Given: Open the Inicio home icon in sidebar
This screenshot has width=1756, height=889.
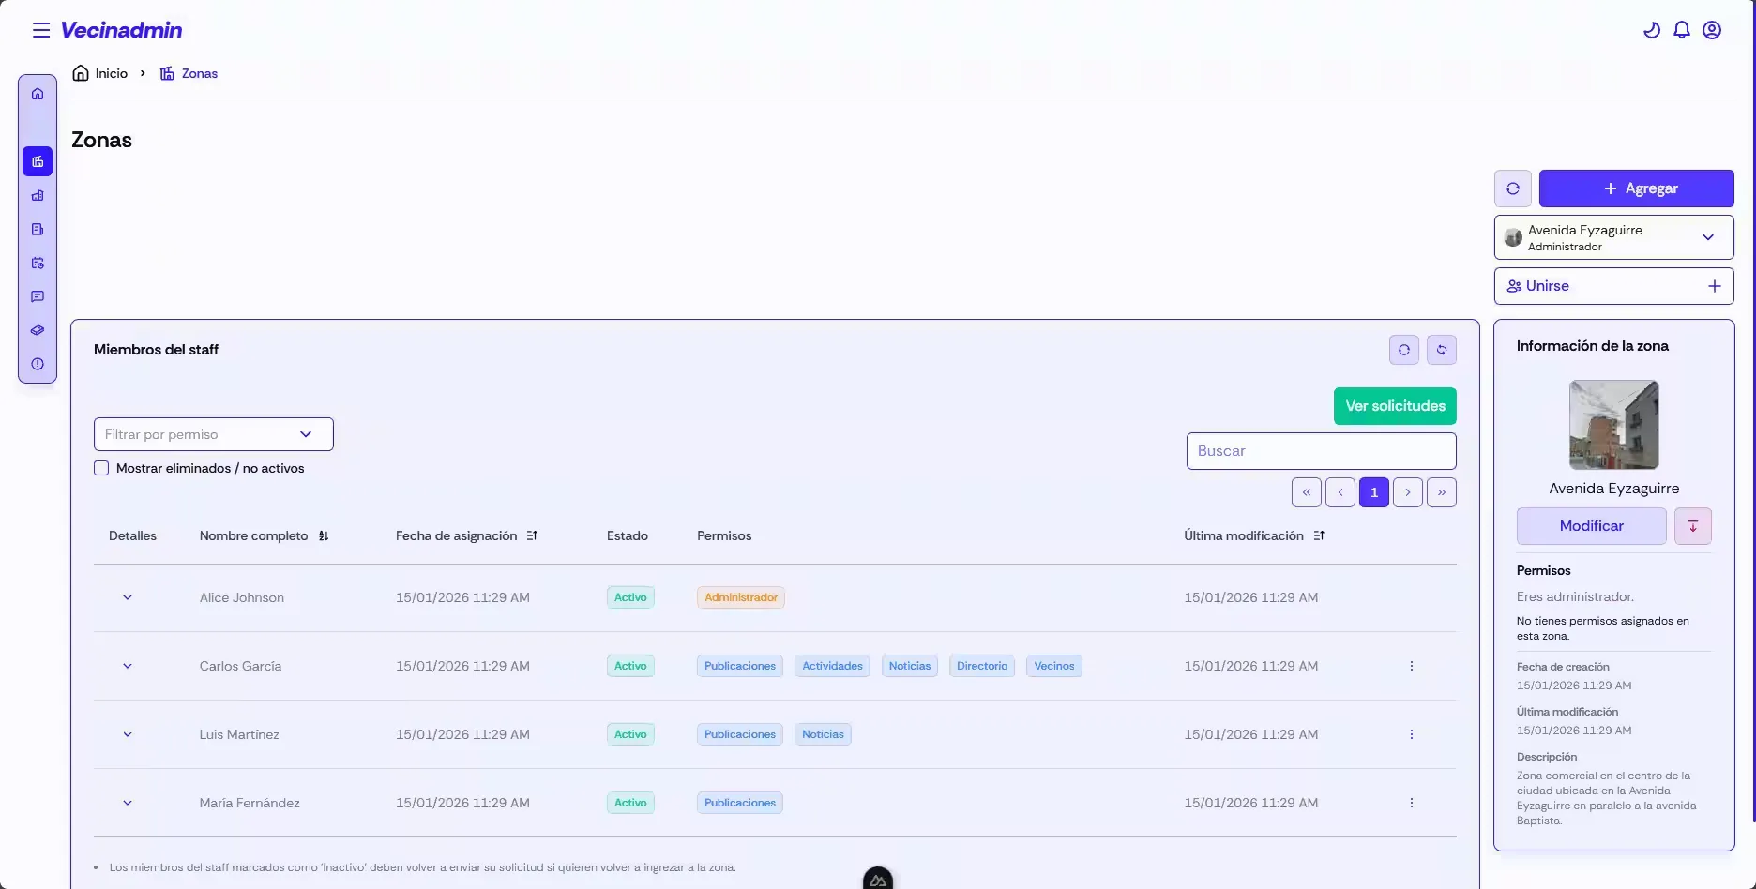Looking at the screenshot, I should coord(38,93).
